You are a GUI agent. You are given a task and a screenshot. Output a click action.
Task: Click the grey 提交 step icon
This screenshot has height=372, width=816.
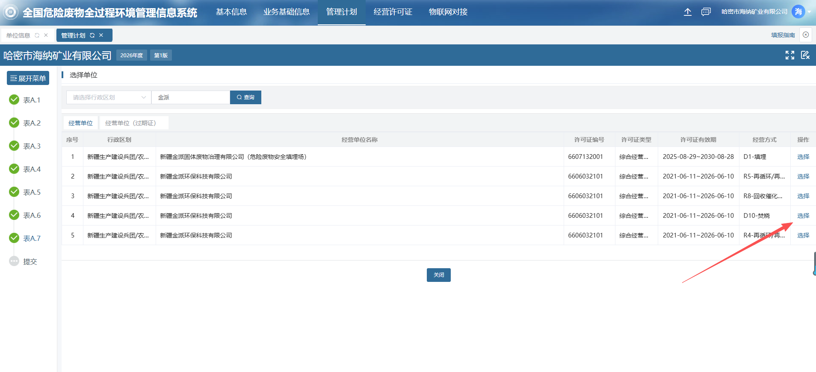coord(14,261)
